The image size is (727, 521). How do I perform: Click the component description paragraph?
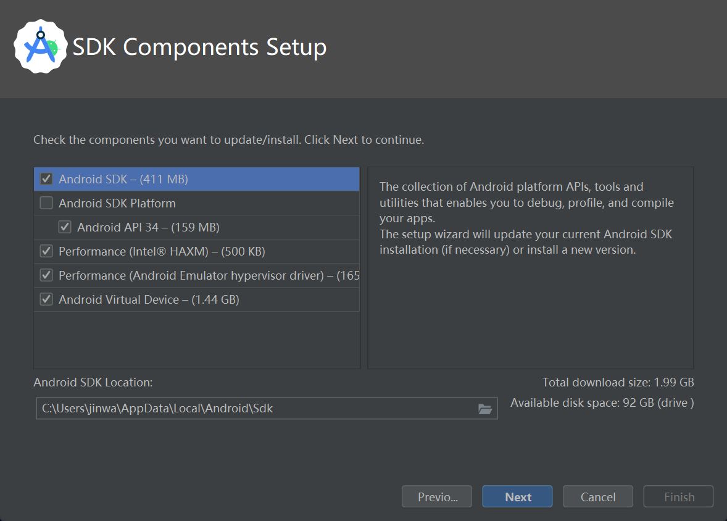point(526,218)
